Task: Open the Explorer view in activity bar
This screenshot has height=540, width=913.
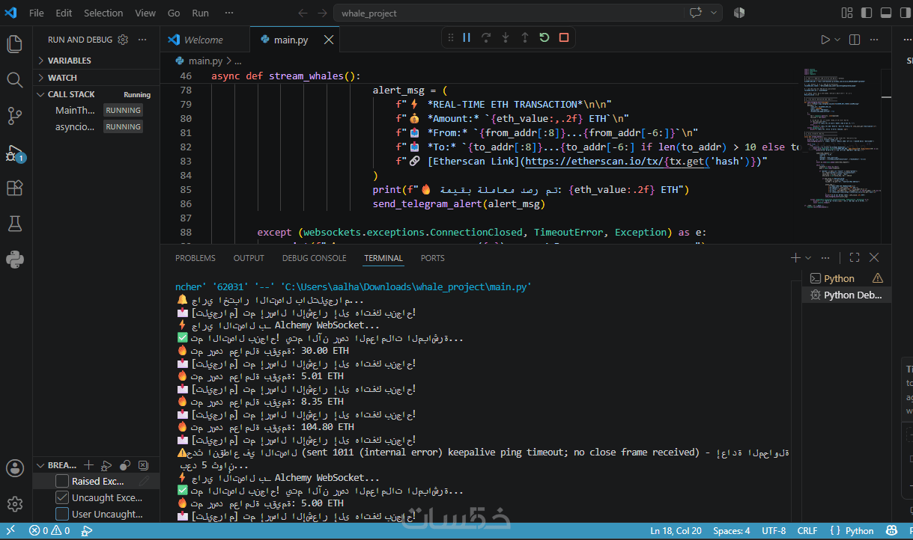Action: click(14, 43)
